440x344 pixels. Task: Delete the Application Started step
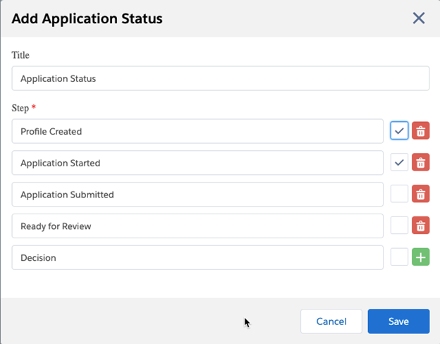[x=420, y=163]
